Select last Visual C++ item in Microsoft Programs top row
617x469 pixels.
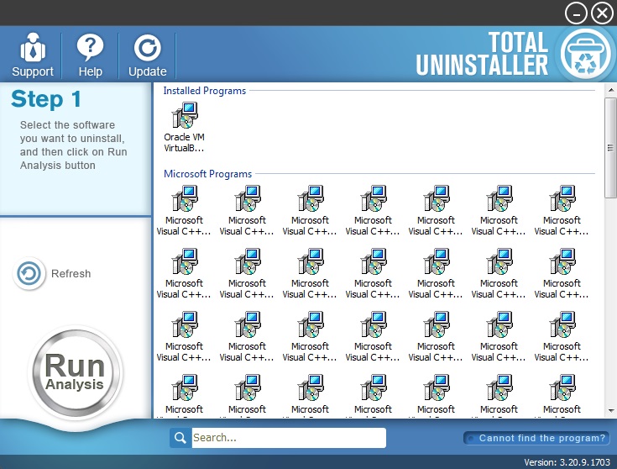tap(562, 210)
